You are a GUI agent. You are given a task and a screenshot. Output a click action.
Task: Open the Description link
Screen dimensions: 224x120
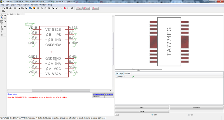[x=12, y=94]
